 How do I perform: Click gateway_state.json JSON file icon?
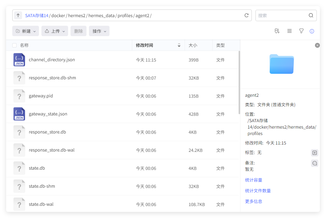coord(19,114)
